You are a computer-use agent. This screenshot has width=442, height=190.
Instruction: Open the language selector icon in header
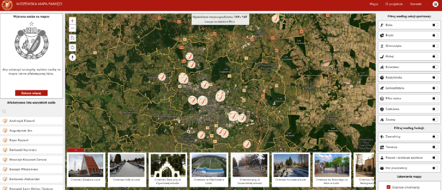[x=435, y=4]
